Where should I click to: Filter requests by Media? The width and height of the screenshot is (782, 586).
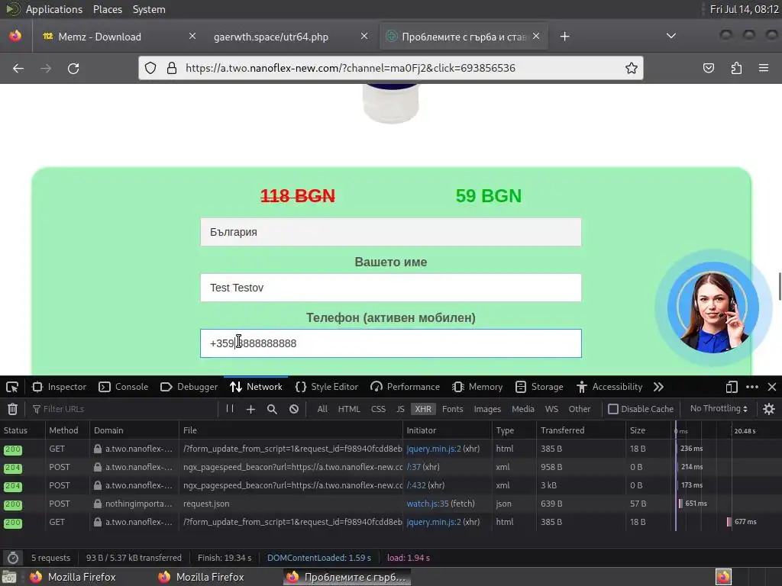pyautogui.click(x=522, y=409)
